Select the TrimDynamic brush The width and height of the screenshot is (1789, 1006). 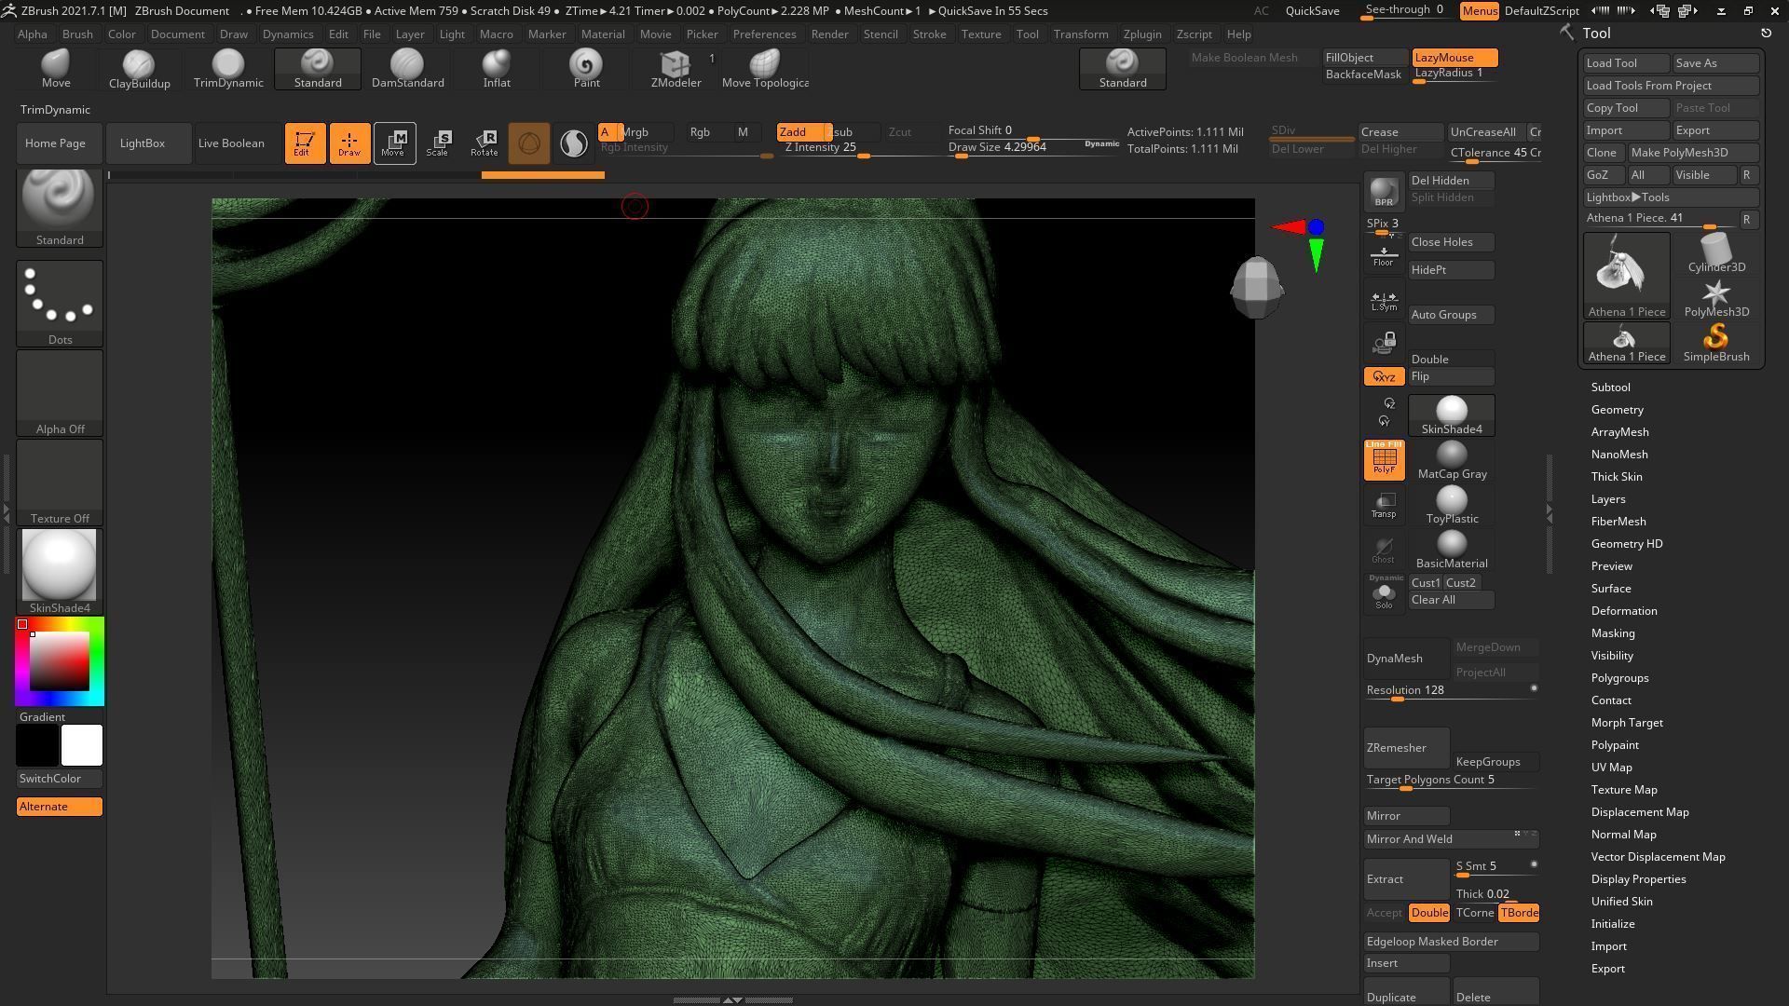pos(228,68)
